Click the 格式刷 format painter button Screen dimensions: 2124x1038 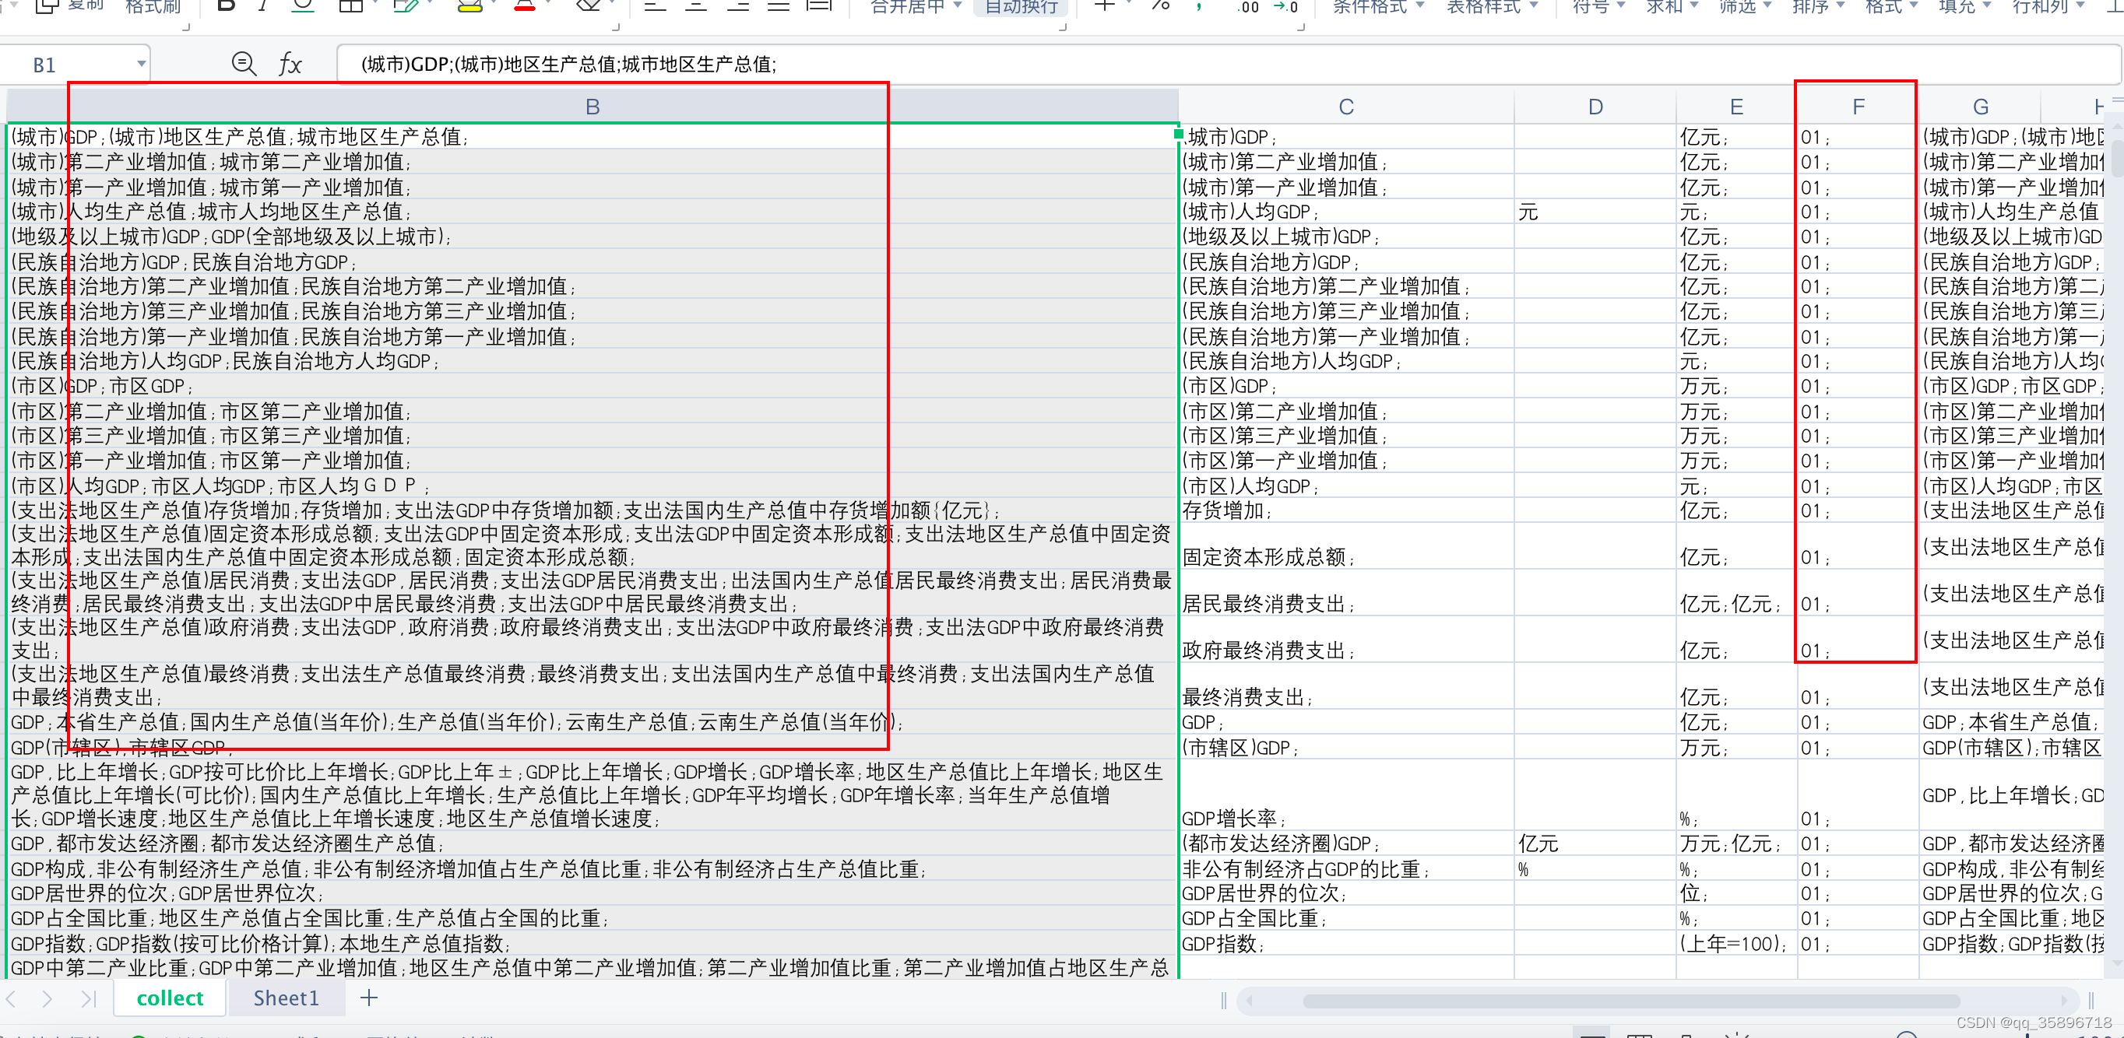pyautogui.click(x=153, y=6)
